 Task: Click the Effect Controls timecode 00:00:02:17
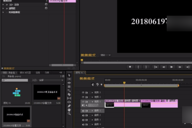pos(9,68)
